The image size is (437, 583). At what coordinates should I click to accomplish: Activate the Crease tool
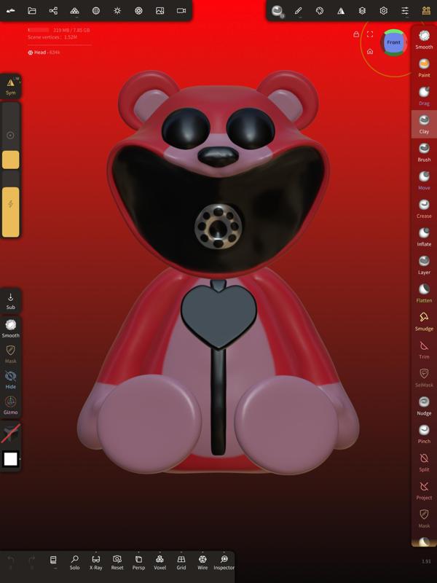pos(424,208)
